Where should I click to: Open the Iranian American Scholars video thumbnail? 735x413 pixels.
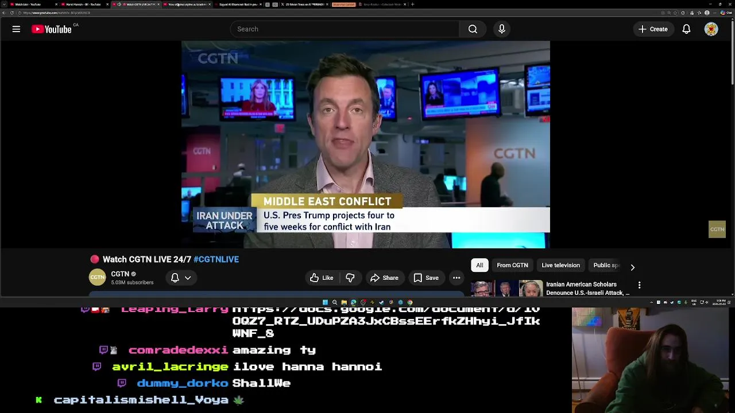pyautogui.click(x=507, y=288)
